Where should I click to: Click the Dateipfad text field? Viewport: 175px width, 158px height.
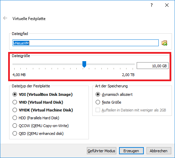(85, 43)
